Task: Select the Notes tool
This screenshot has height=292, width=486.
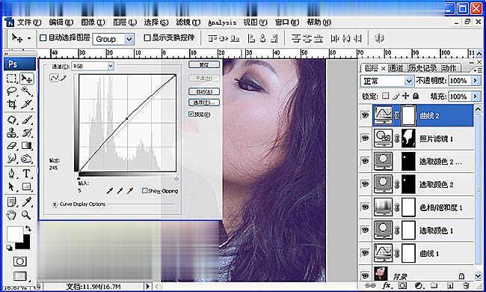Action: pyautogui.click(x=12, y=202)
